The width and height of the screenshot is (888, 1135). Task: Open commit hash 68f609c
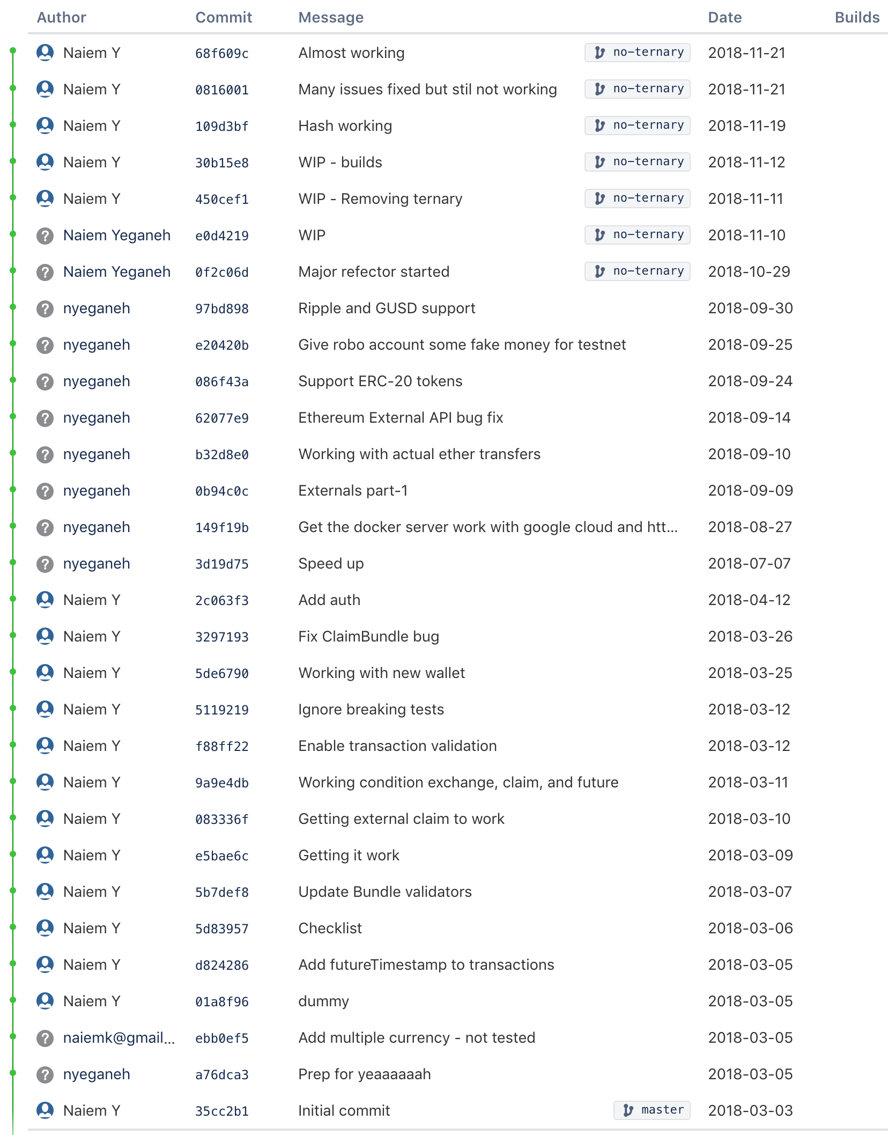(221, 53)
